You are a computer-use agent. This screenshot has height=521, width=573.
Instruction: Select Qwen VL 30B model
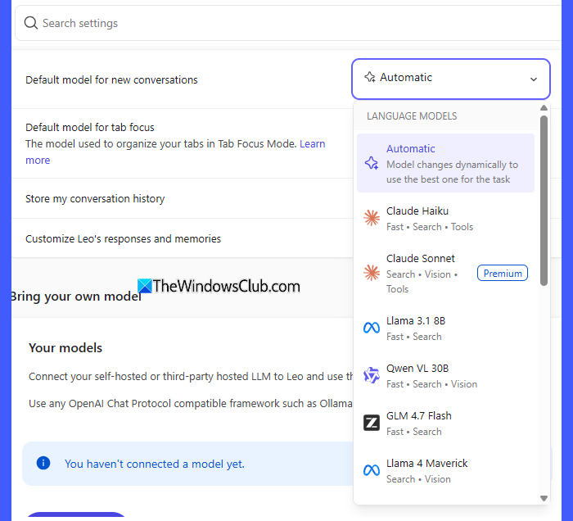(x=445, y=375)
